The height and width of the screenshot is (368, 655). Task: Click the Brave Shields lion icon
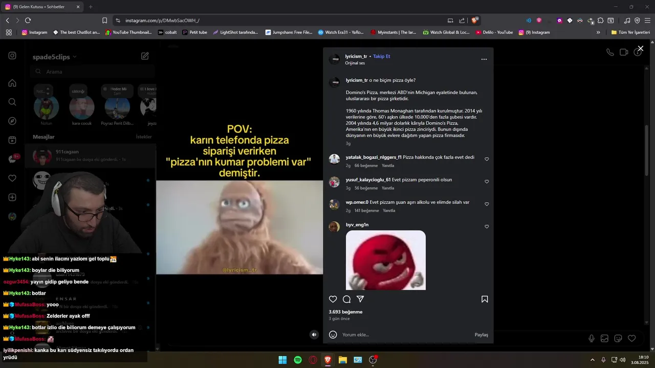[x=475, y=20]
